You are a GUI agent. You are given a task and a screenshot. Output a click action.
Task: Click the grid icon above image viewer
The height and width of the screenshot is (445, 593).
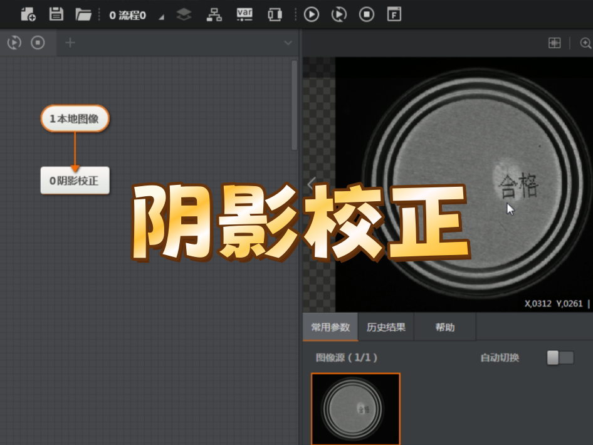[x=554, y=43]
